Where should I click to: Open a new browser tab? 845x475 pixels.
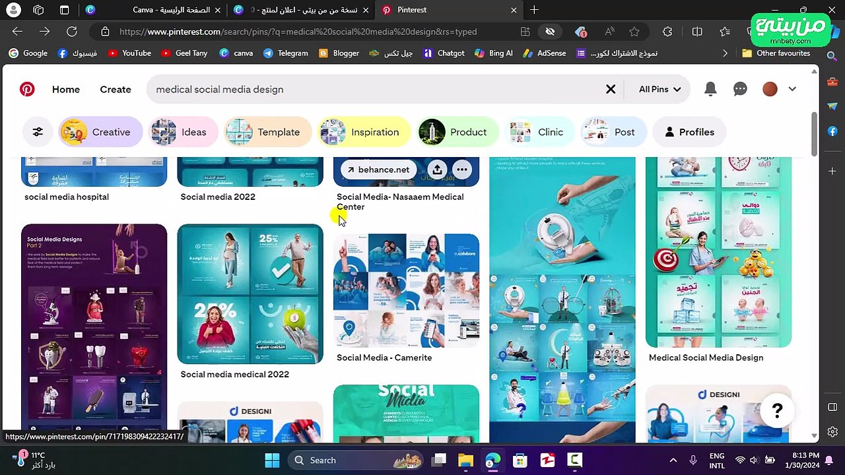(534, 10)
